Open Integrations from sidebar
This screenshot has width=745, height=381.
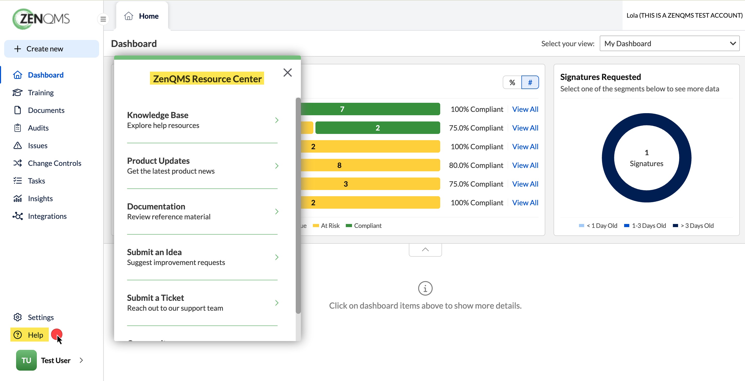click(x=47, y=216)
